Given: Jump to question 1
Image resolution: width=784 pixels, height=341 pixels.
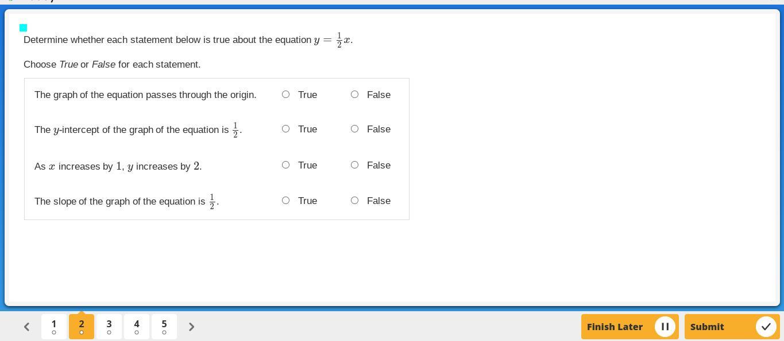Looking at the screenshot, I should point(54,326).
